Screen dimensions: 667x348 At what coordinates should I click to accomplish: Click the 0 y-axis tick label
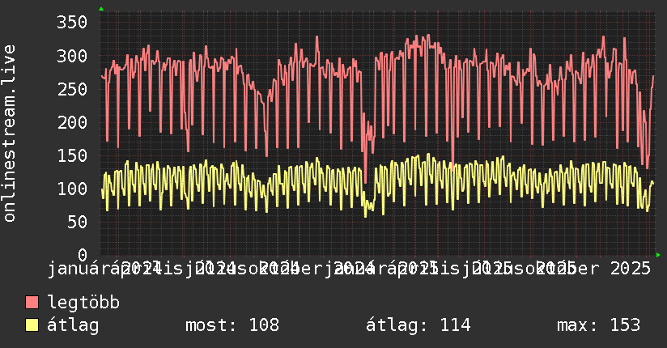(x=83, y=255)
